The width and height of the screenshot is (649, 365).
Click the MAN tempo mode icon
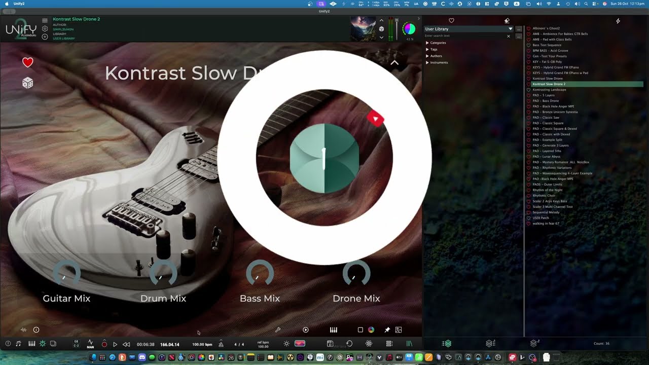point(90,344)
